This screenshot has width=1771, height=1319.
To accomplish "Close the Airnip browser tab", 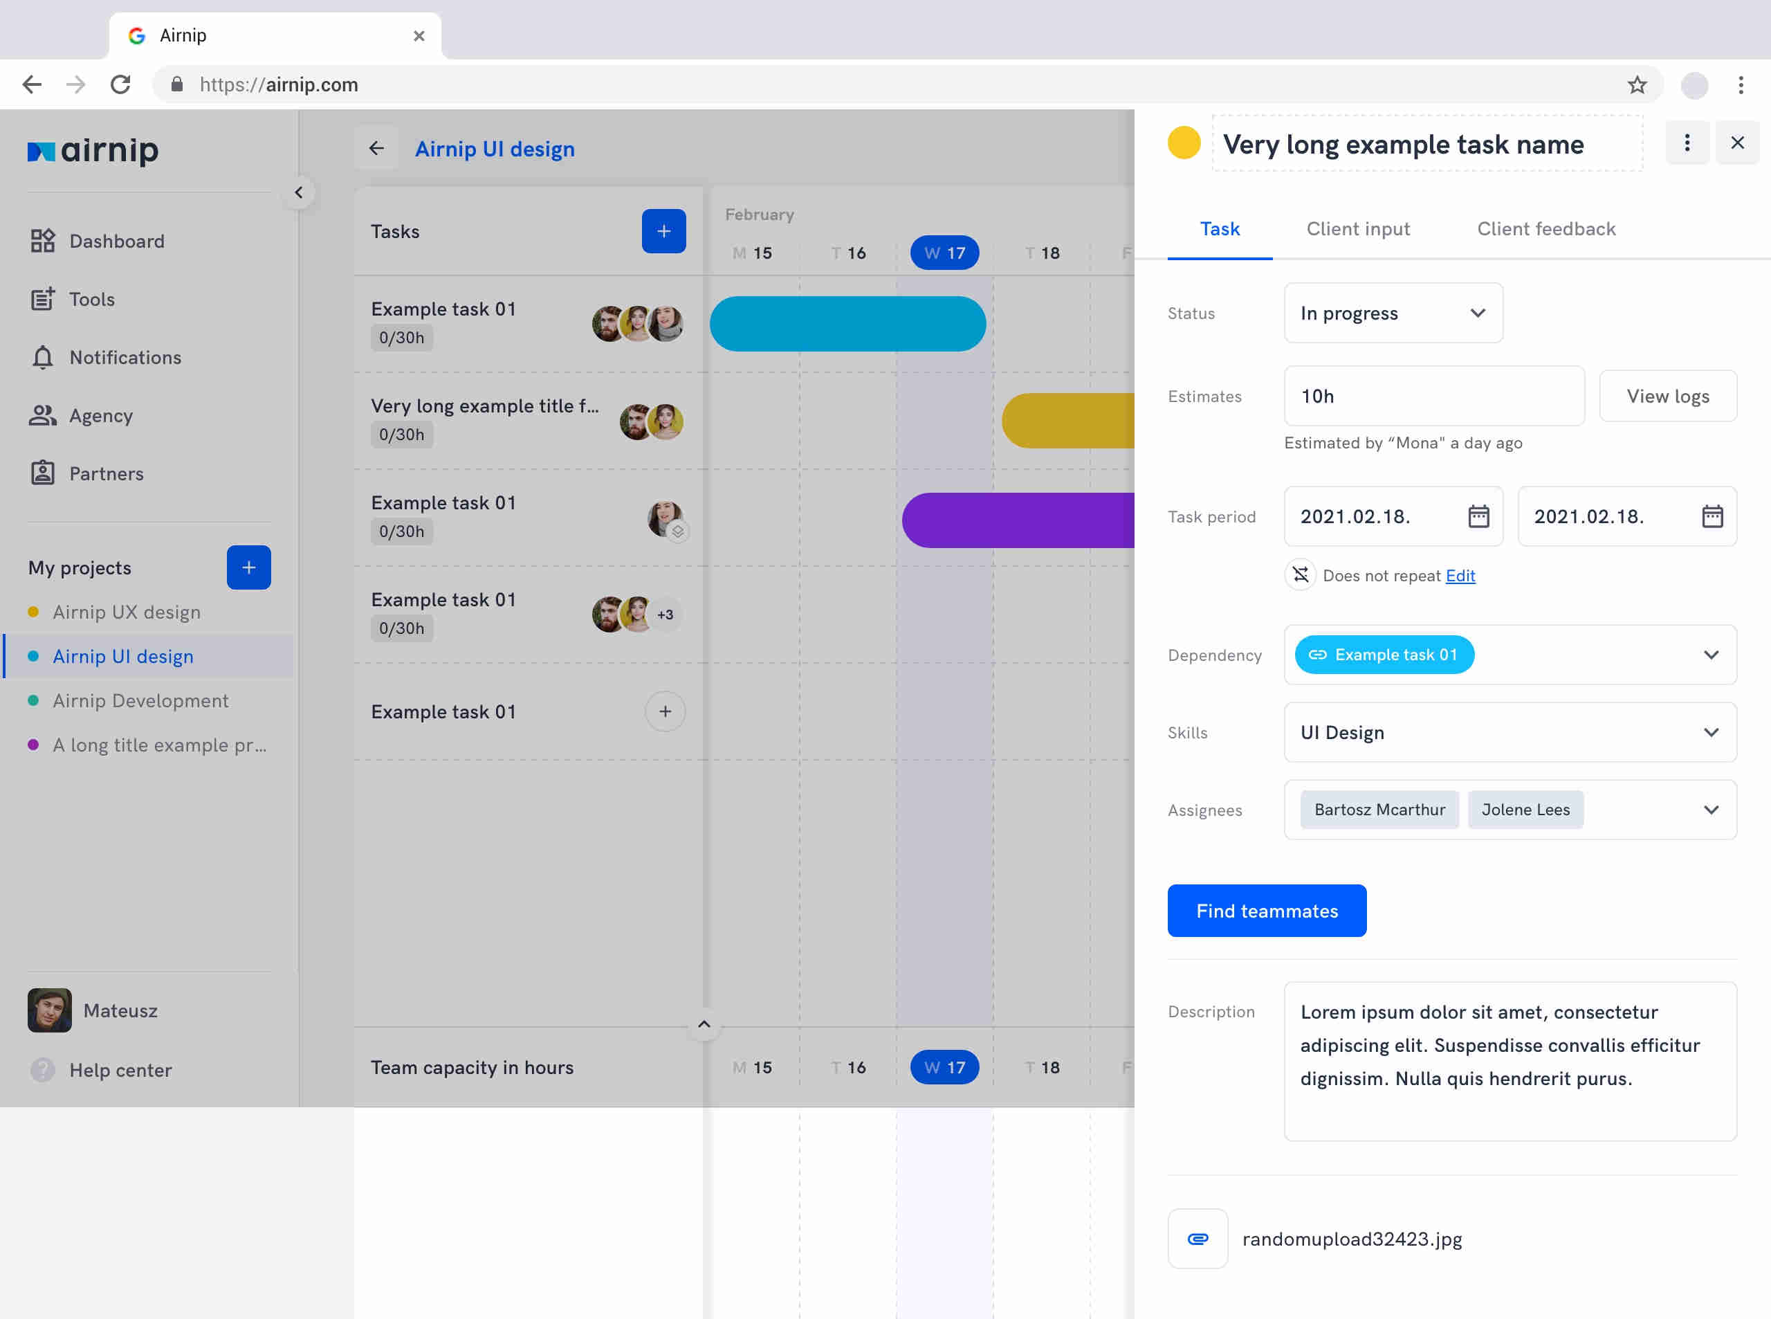I will (419, 36).
